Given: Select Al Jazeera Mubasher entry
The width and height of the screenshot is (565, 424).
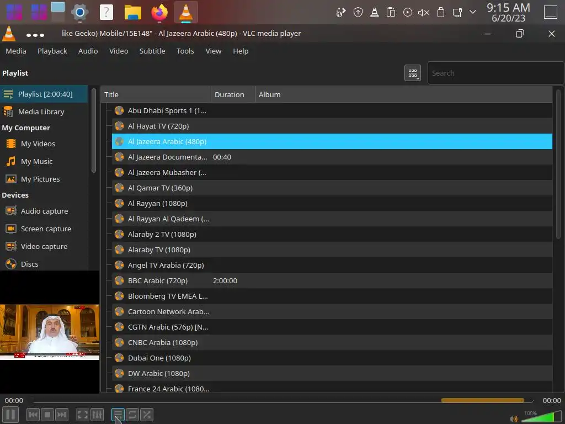Looking at the screenshot, I should tap(332, 173).
